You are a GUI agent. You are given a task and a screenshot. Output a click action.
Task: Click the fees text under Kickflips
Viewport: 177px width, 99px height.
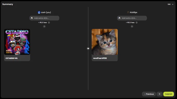click(x=130, y=23)
